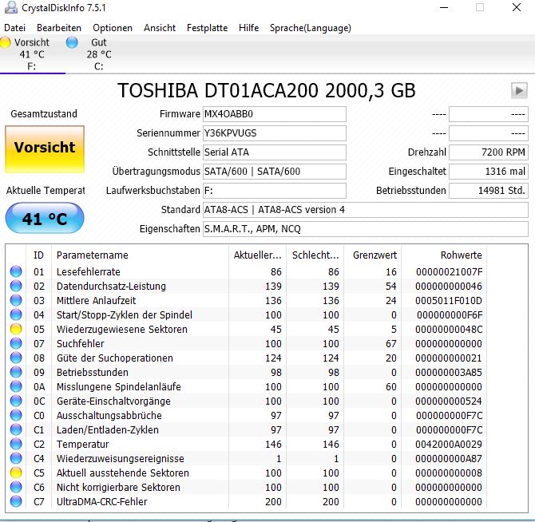Select the Suchfehler parameter name
Screen dimensions: 535x522
[80, 344]
